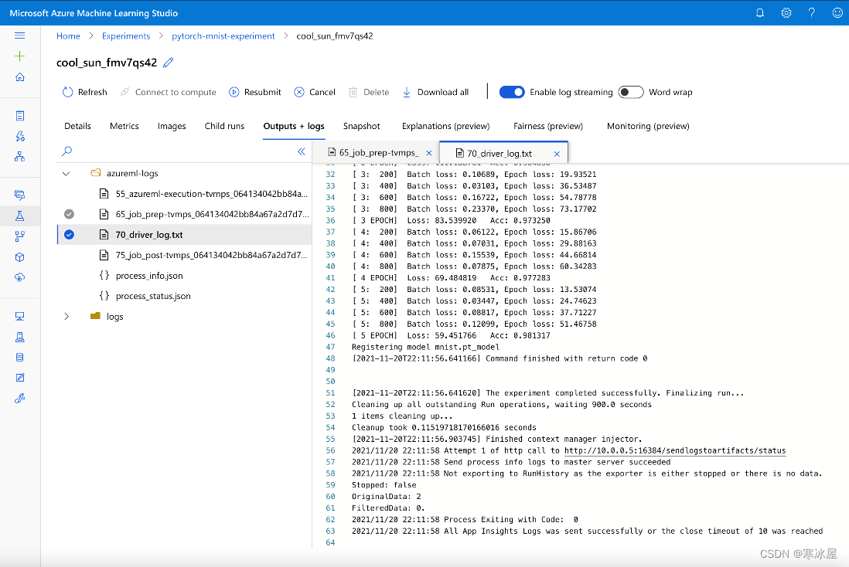Open Models cube icon in sidebar

(x=20, y=257)
